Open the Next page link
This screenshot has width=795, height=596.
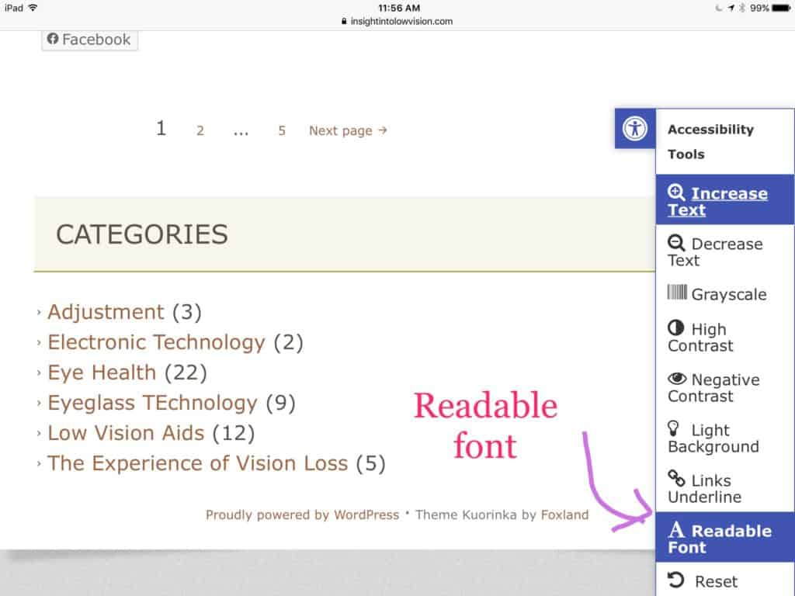click(348, 130)
